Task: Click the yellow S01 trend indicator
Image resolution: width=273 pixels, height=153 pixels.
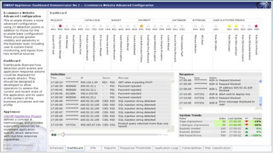Action: point(229,26)
